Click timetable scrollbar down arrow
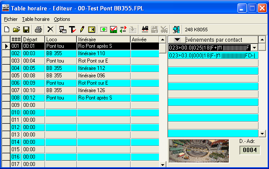This screenshot has width=269, height=169. click(162, 165)
